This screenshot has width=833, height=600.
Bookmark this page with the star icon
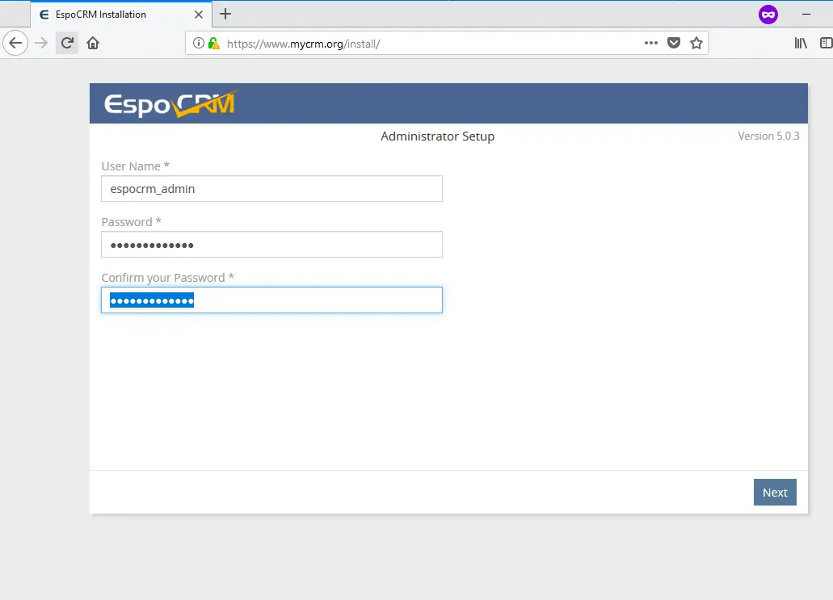click(x=696, y=43)
